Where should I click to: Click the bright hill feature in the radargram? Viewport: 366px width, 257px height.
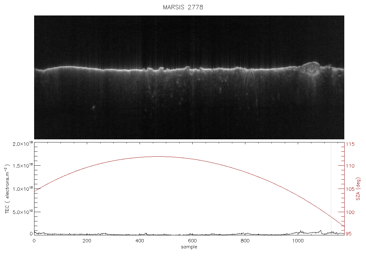pyautogui.click(x=311, y=68)
